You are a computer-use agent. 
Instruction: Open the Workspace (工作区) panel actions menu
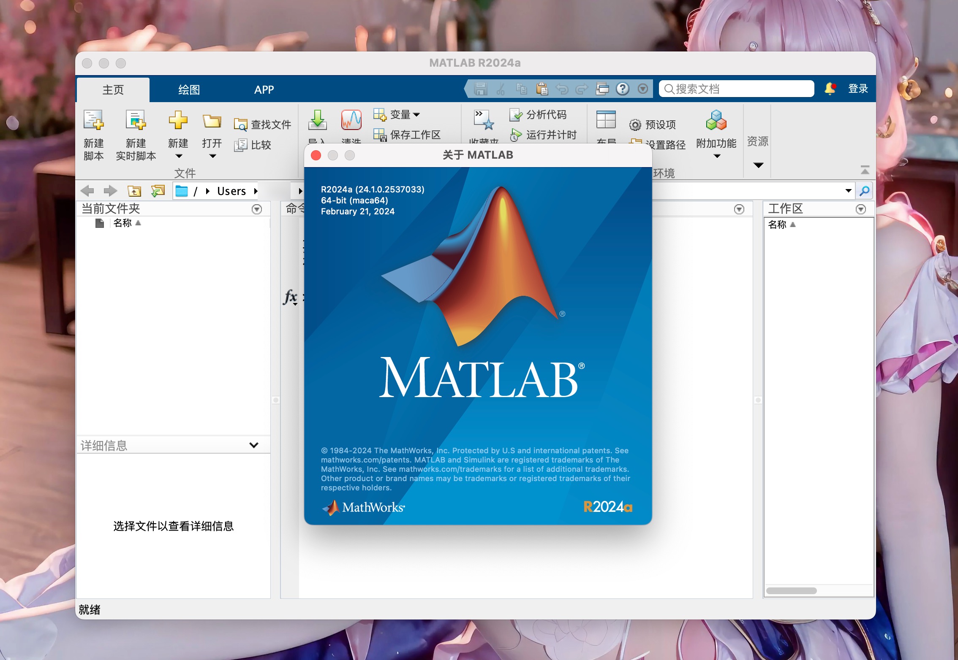coord(860,209)
